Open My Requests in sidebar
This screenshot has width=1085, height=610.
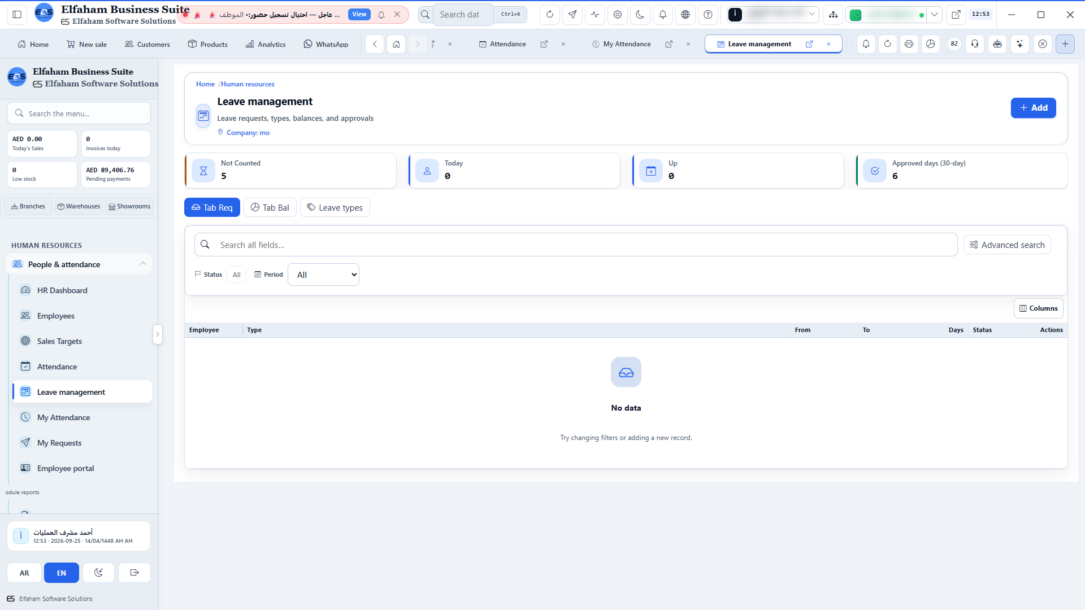click(x=83, y=443)
